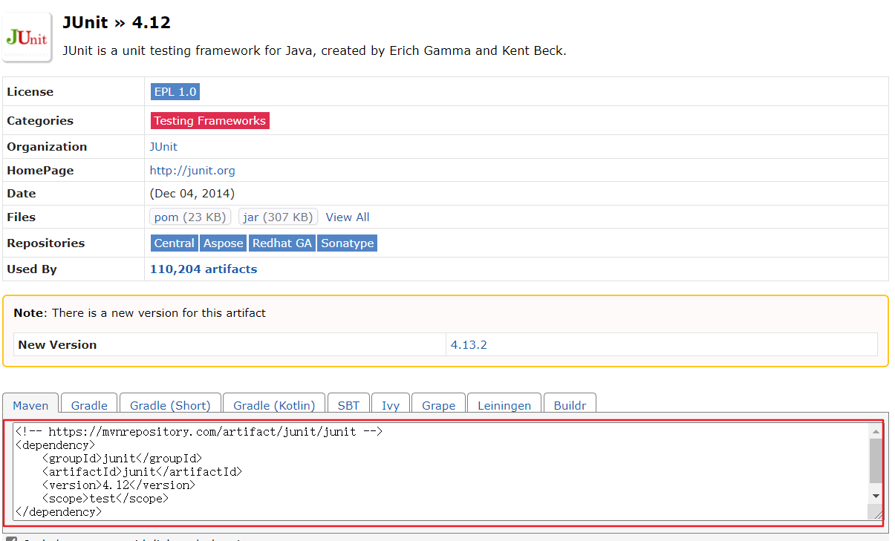Select the Central repository badge

174,243
